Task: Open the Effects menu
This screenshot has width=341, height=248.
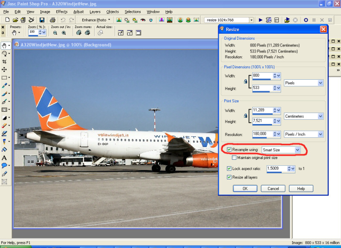Action: point(62,12)
